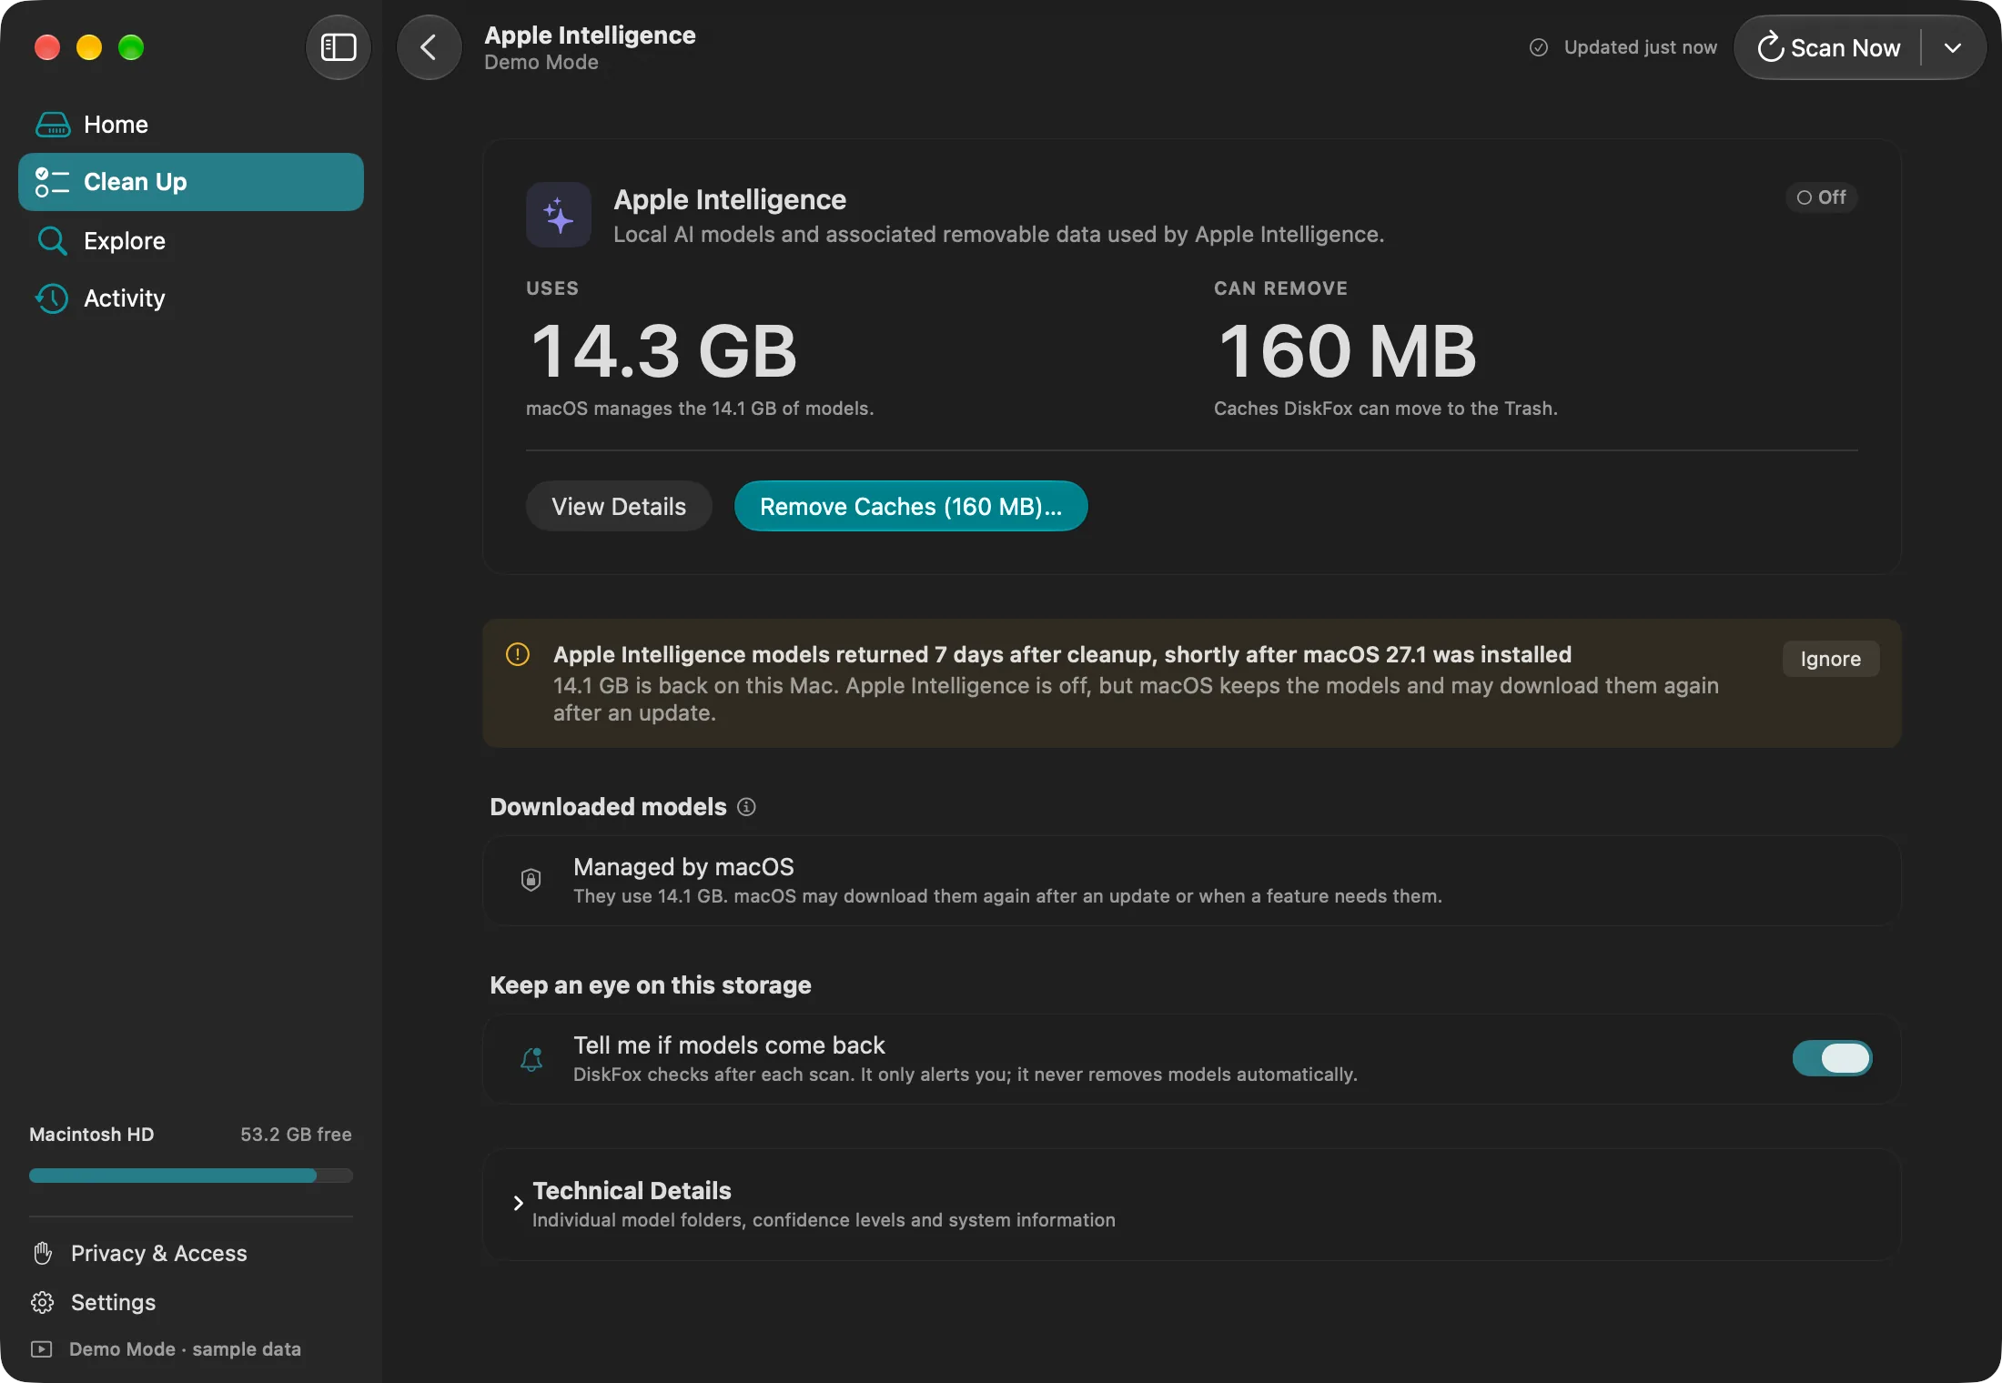Screen dimensions: 2002x1383
Task: Click the Demo Mode play icon
Action: 42,1349
